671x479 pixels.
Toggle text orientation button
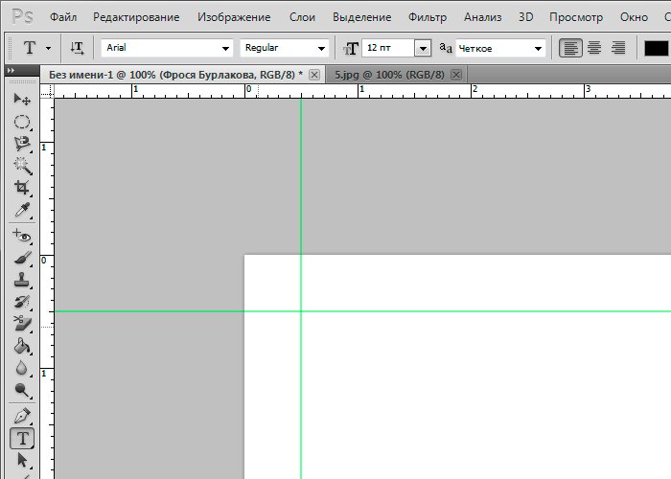(x=78, y=48)
